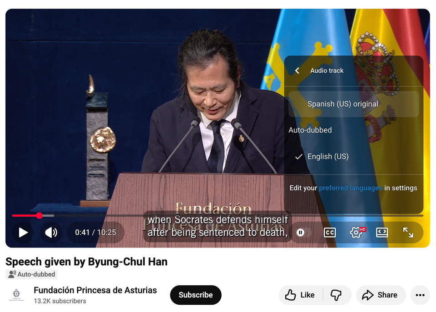Switch to theater mode

[382, 233]
